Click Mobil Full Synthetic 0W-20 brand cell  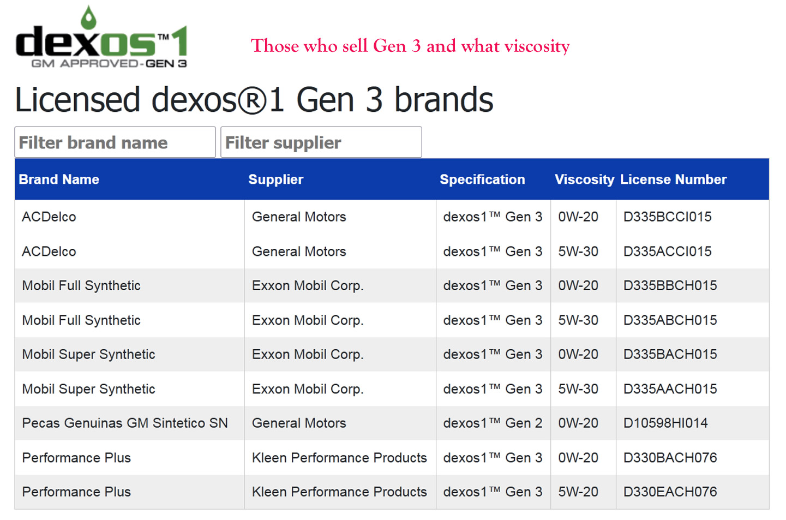(x=81, y=285)
